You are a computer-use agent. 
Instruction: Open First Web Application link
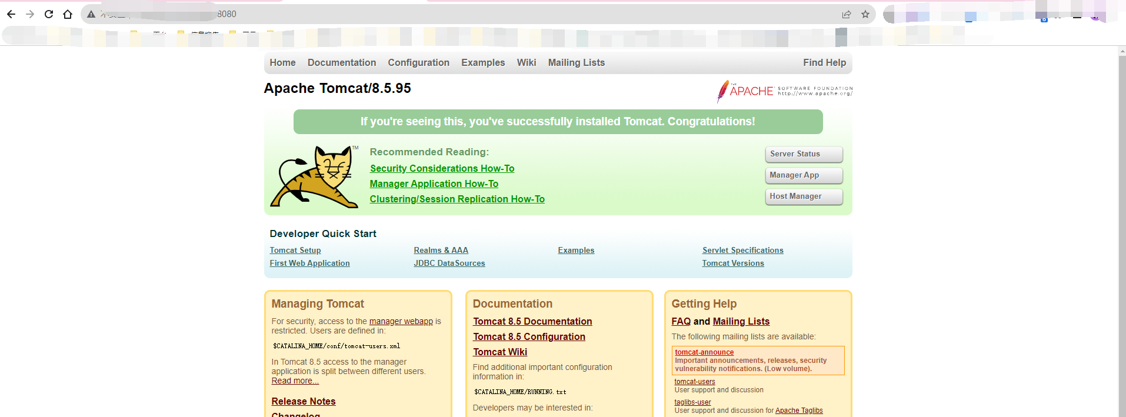point(309,263)
